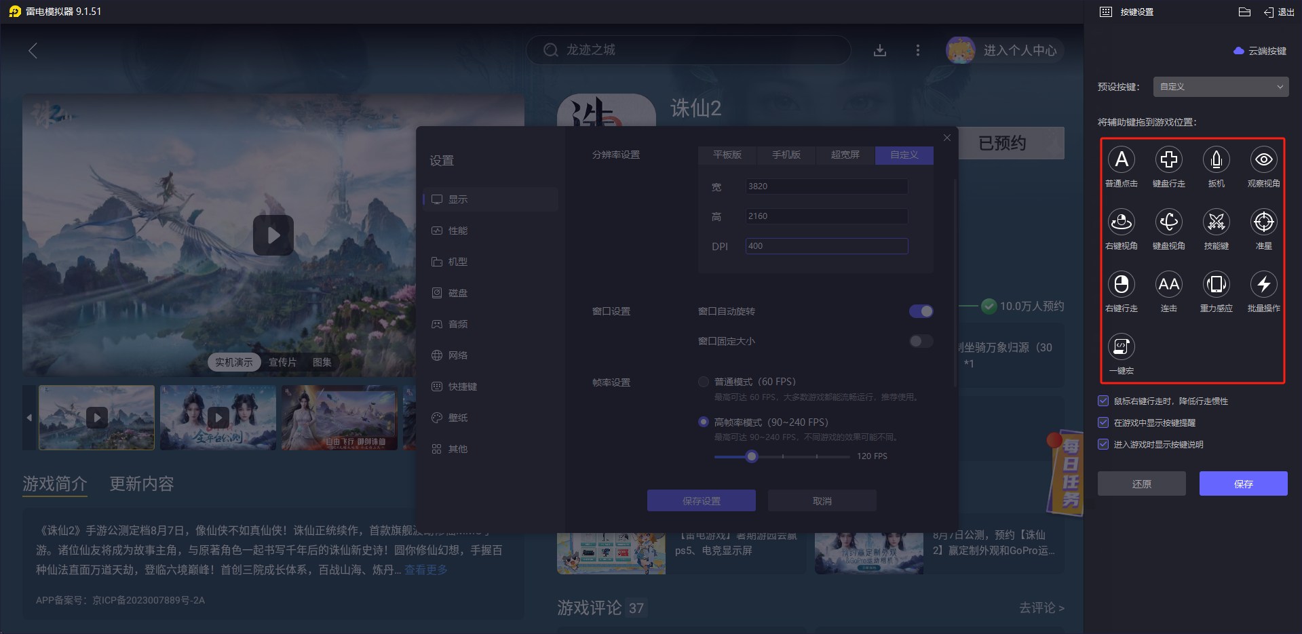Toggle 窗口固定大小 switch
The image size is (1302, 634).
point(921,341)
